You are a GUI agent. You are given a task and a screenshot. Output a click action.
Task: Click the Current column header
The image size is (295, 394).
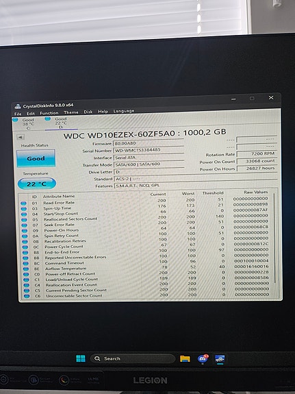pos(158,194)
